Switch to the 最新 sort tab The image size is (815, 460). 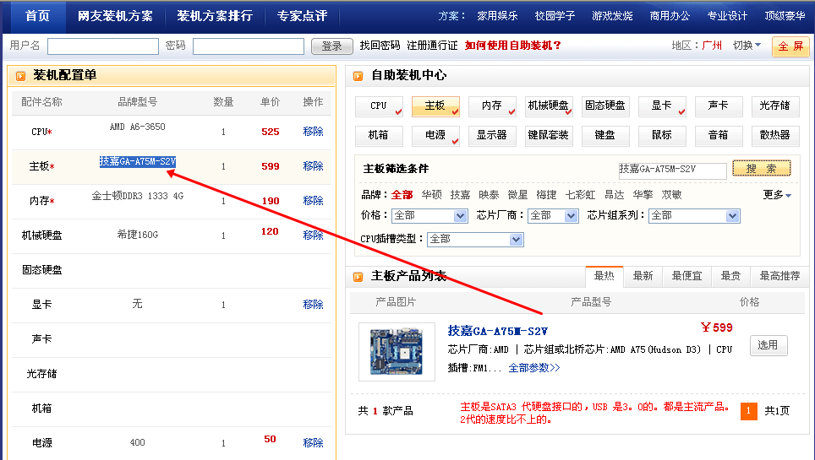click(x=643, y=276)
